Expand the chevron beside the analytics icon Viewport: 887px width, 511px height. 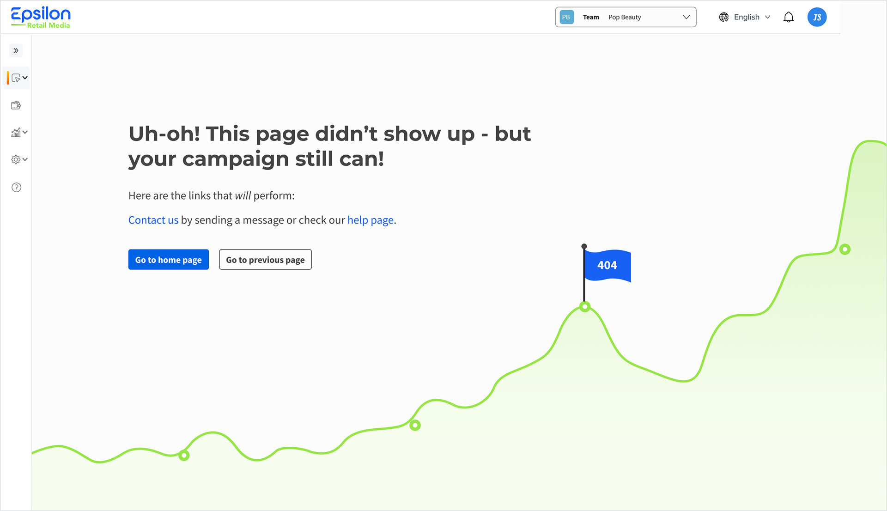(25, 132)
